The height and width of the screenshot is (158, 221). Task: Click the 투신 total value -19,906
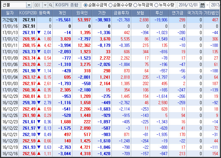(x=161, y=20)
